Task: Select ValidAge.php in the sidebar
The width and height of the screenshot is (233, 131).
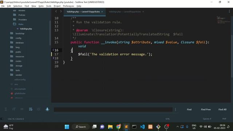Action: point(26,29)
